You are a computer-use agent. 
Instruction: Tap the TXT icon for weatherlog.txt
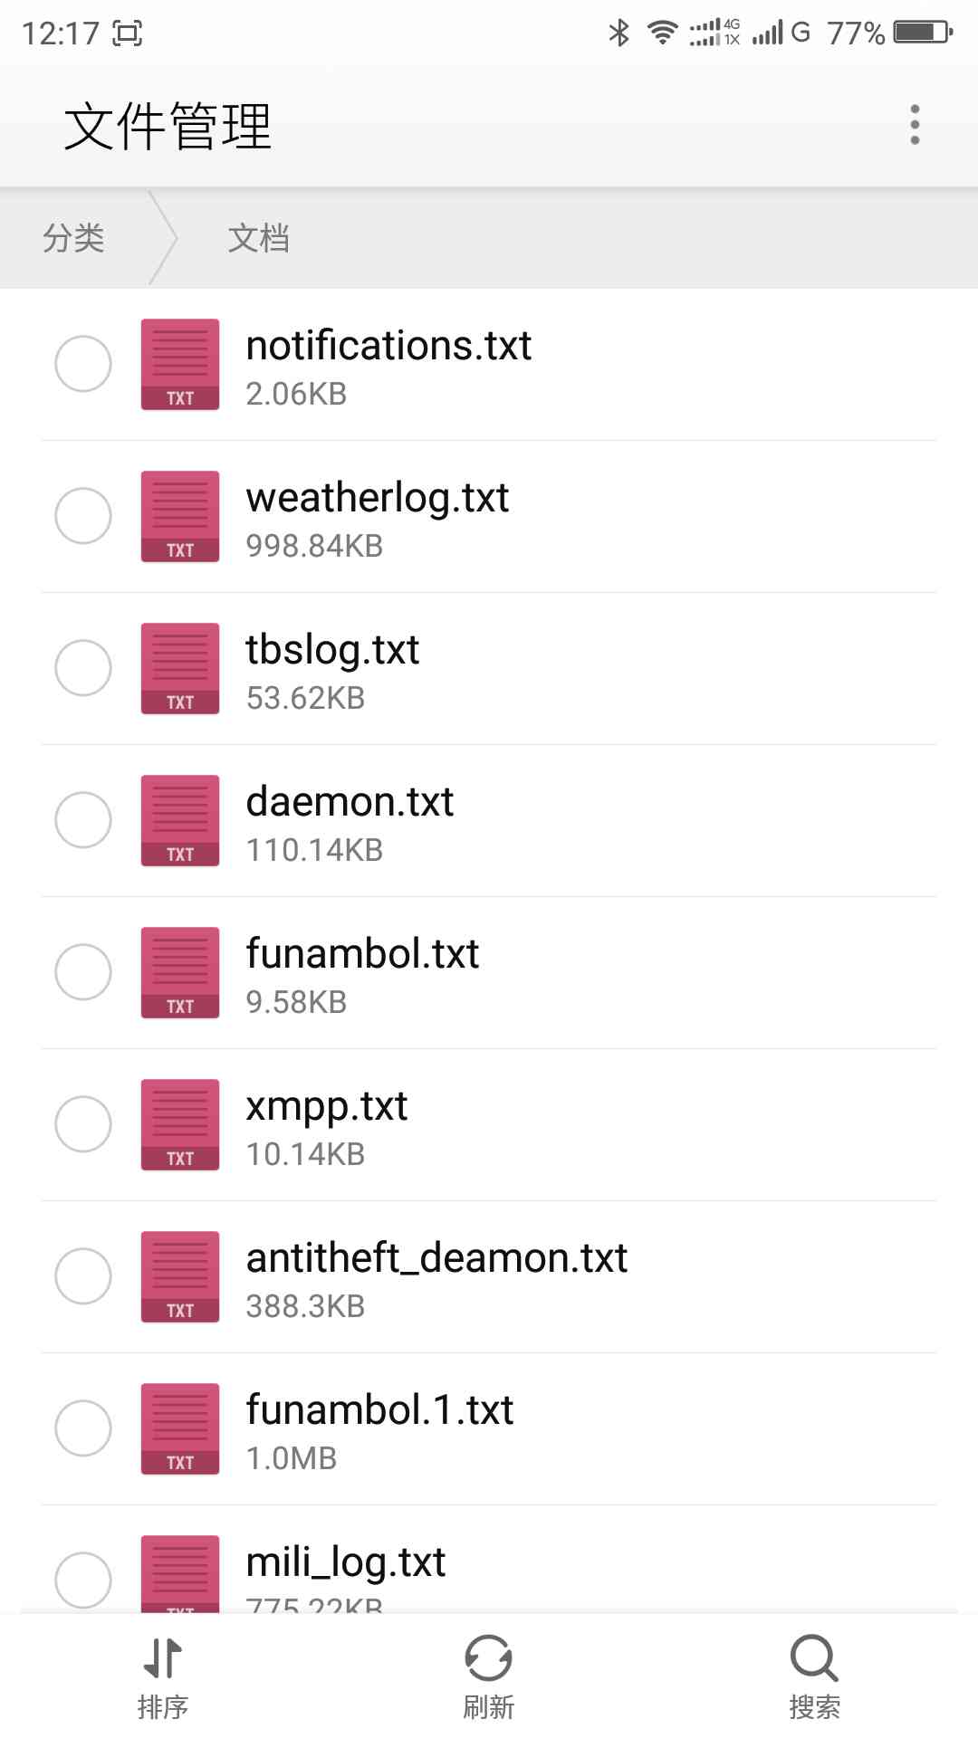coord(180,516)
